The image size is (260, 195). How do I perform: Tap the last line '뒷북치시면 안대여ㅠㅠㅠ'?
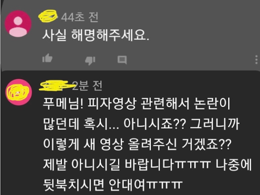pos(113,184)
